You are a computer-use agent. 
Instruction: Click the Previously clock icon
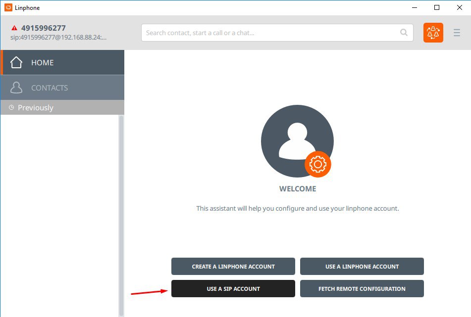pyautogui.click(x=11, y=107)
